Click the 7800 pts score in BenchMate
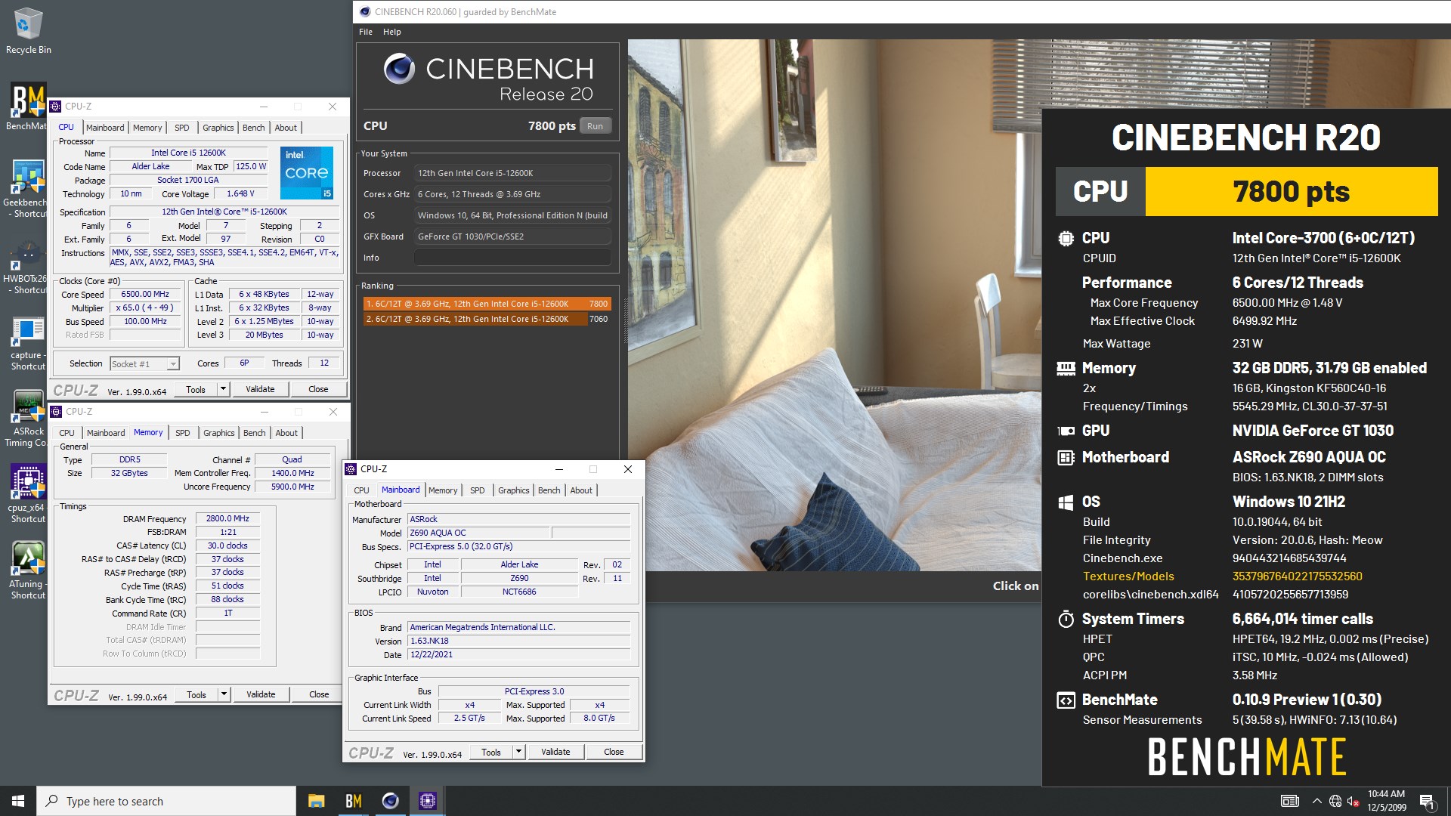This screenshot has height=816, width=1451. [1291, 192]
